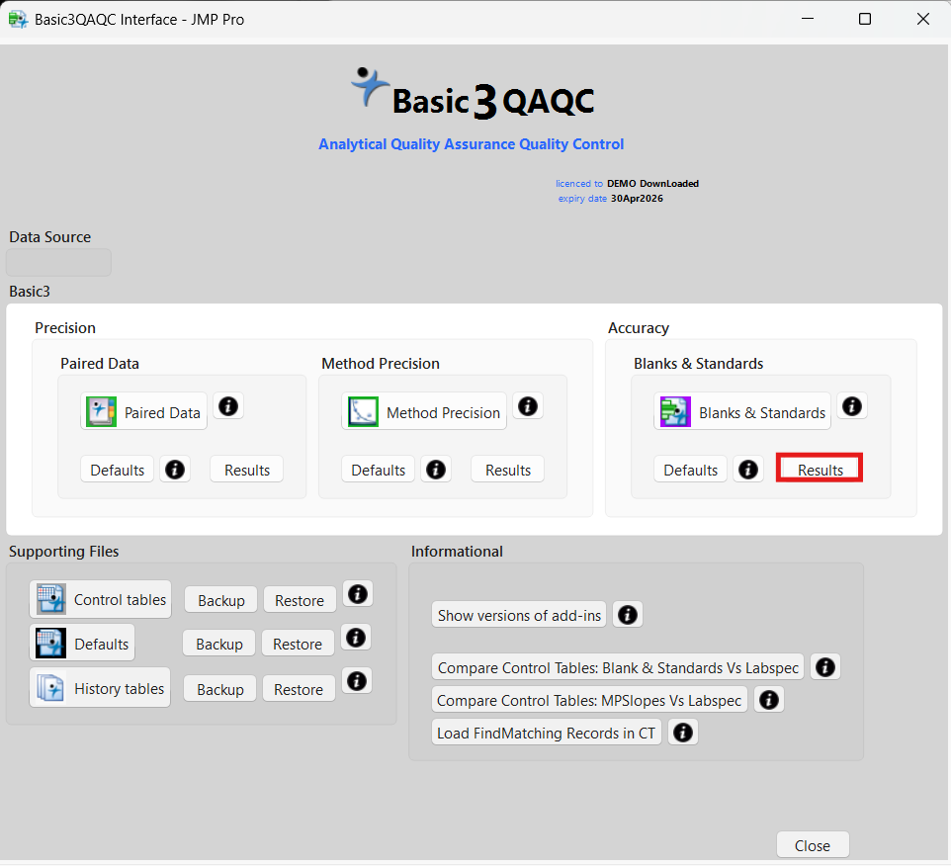951x866 pixels.
Task: Restore the Control tables
Action: click(x=300, y=599)
